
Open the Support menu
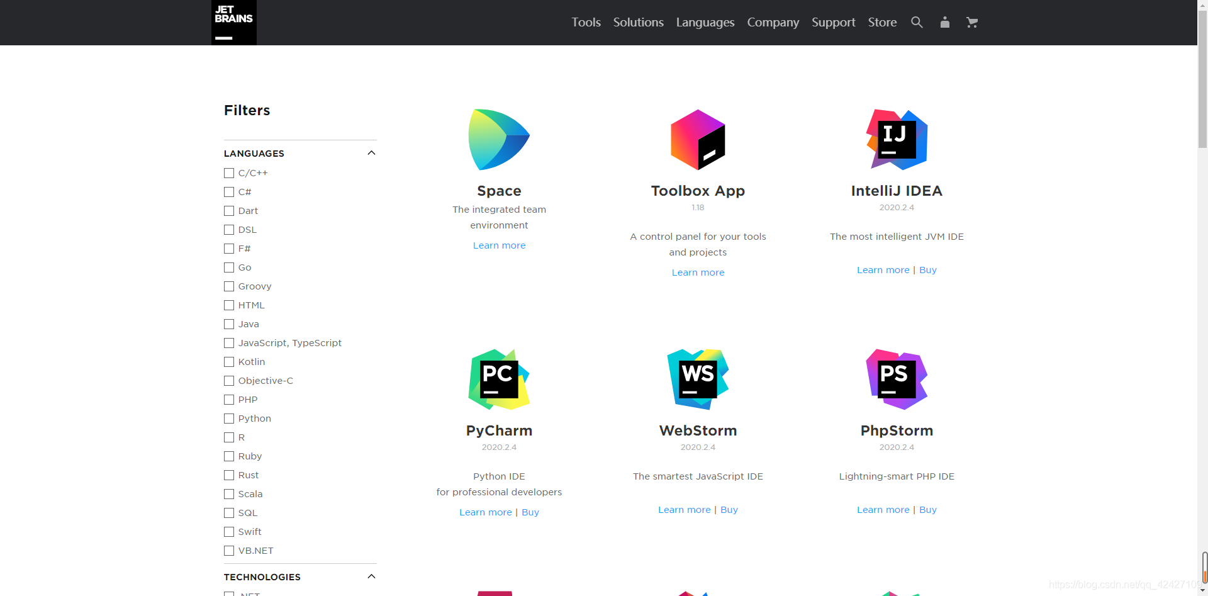coord(834,23)
